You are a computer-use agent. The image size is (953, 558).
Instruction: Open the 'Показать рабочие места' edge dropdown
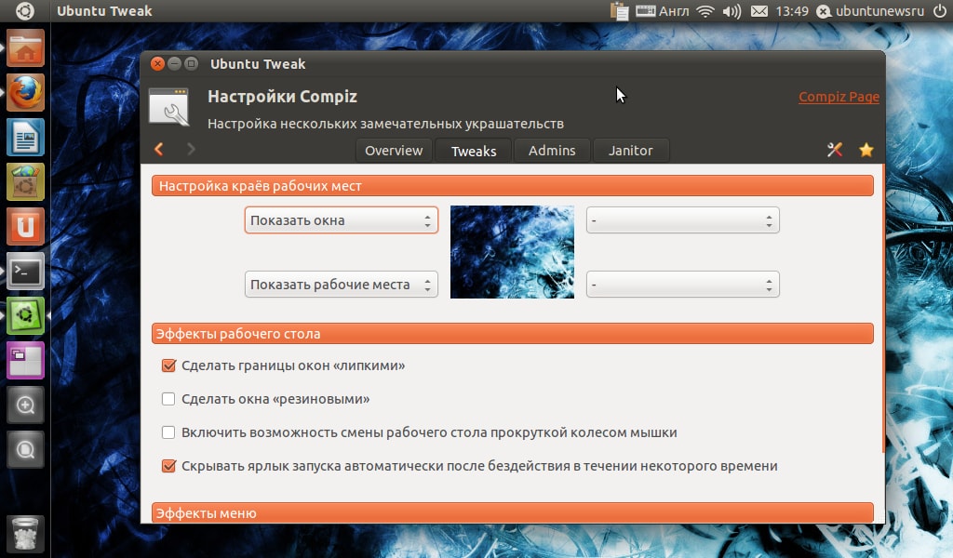[x=341, y=285]
